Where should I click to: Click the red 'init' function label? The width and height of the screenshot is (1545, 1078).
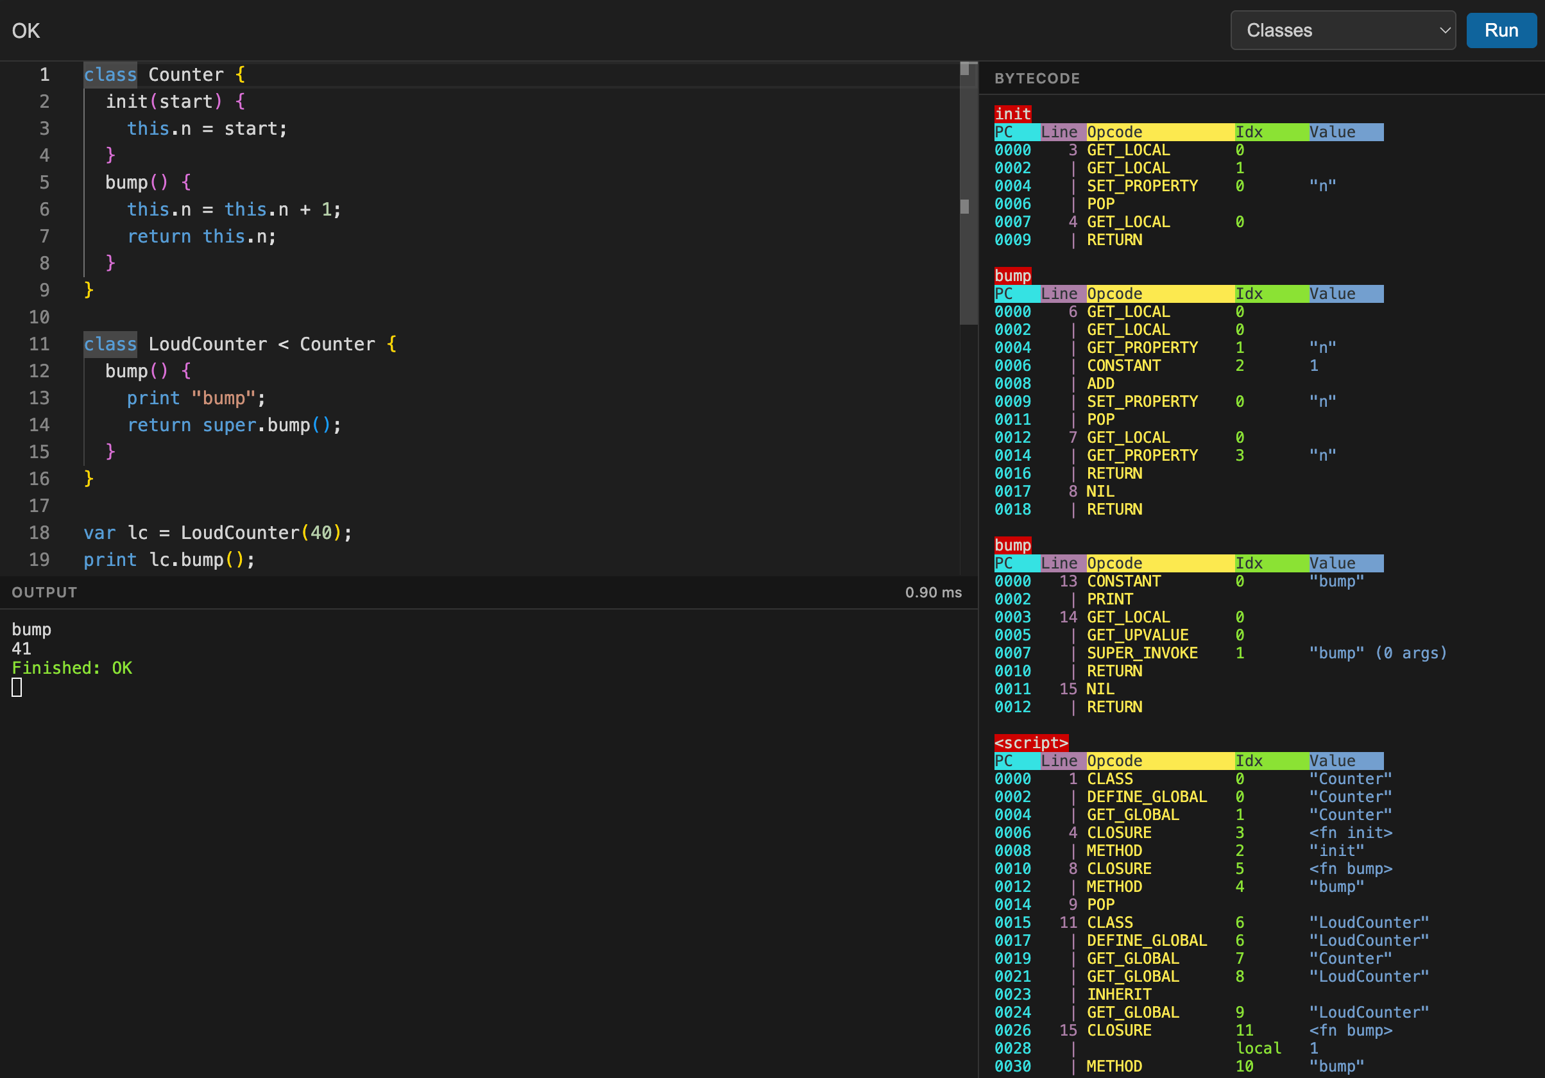[1012, 114]
